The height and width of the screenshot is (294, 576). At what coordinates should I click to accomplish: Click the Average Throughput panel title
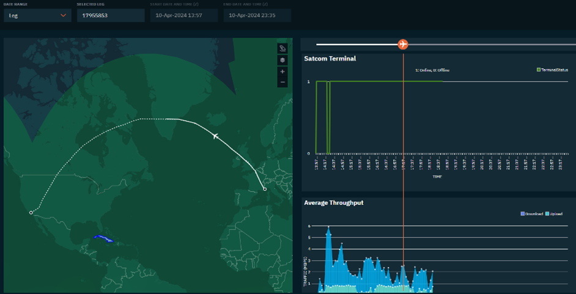click(334, 202)
